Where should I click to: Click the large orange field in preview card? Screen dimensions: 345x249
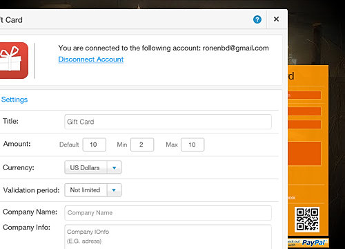[304, 154]
